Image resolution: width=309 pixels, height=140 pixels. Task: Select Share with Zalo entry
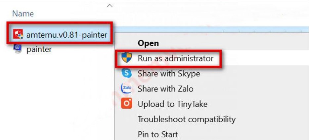click(165, 88)
